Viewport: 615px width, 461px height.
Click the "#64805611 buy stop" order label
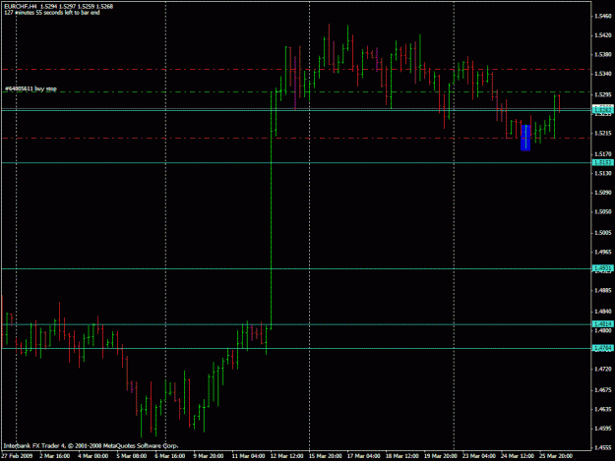(x=31, y=88)
